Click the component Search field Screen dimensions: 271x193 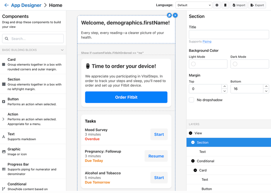tap(33, 39)
